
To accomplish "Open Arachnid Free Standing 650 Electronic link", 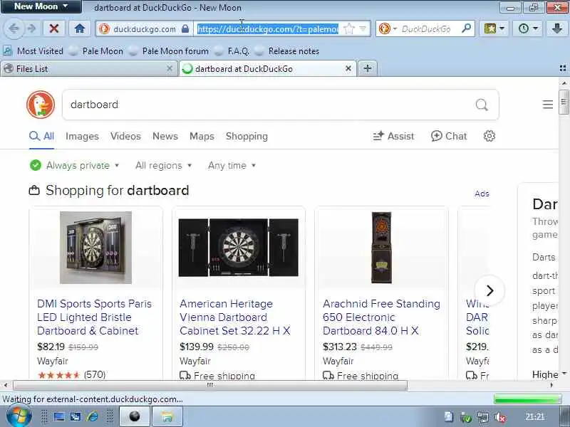I will 381,317.
